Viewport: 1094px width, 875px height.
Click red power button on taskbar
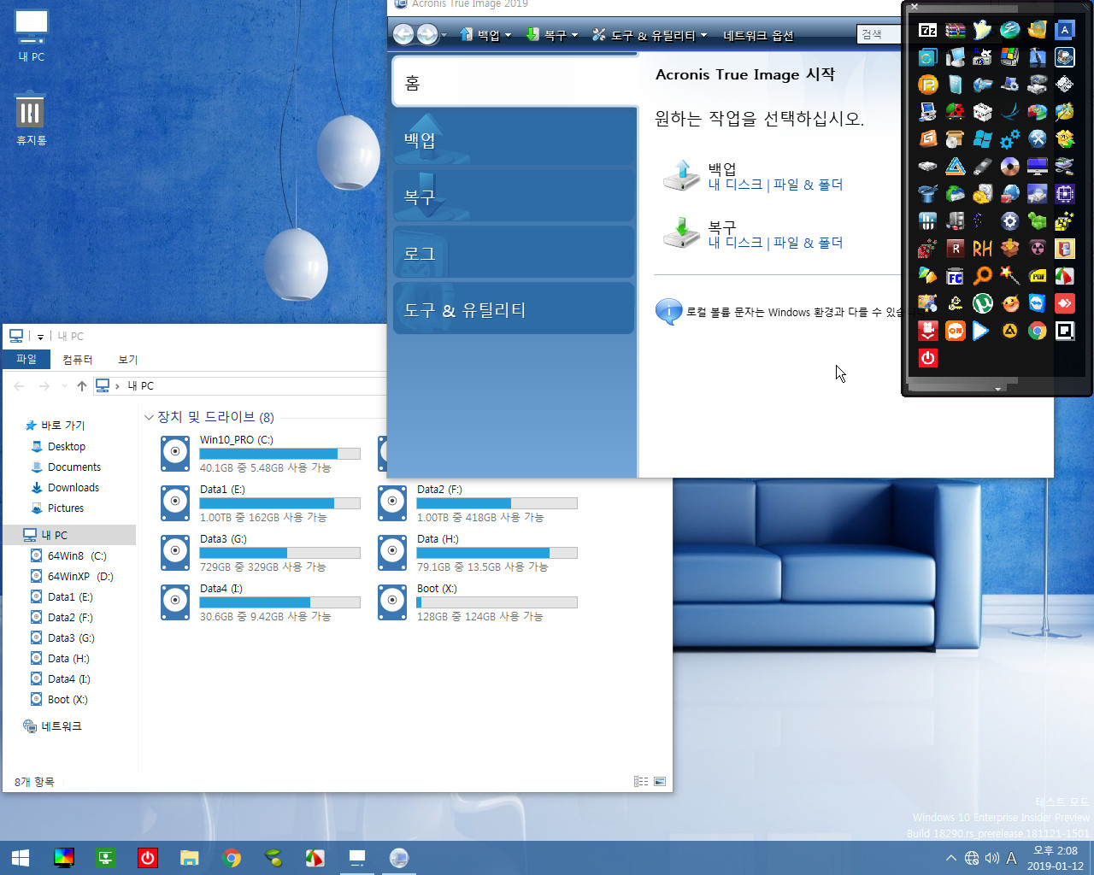pyautogui.click(x=147, y=858)
